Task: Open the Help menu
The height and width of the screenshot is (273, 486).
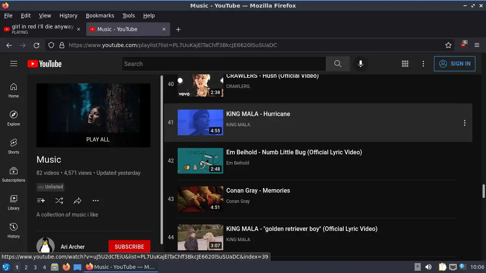Action: pyautogui.click(x=149, y=16)
